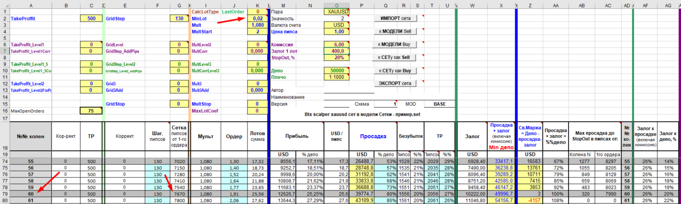Screen dimensions: 681x204
Task: Select the MultStart value cell 2
Action: [x=257, y=32]
